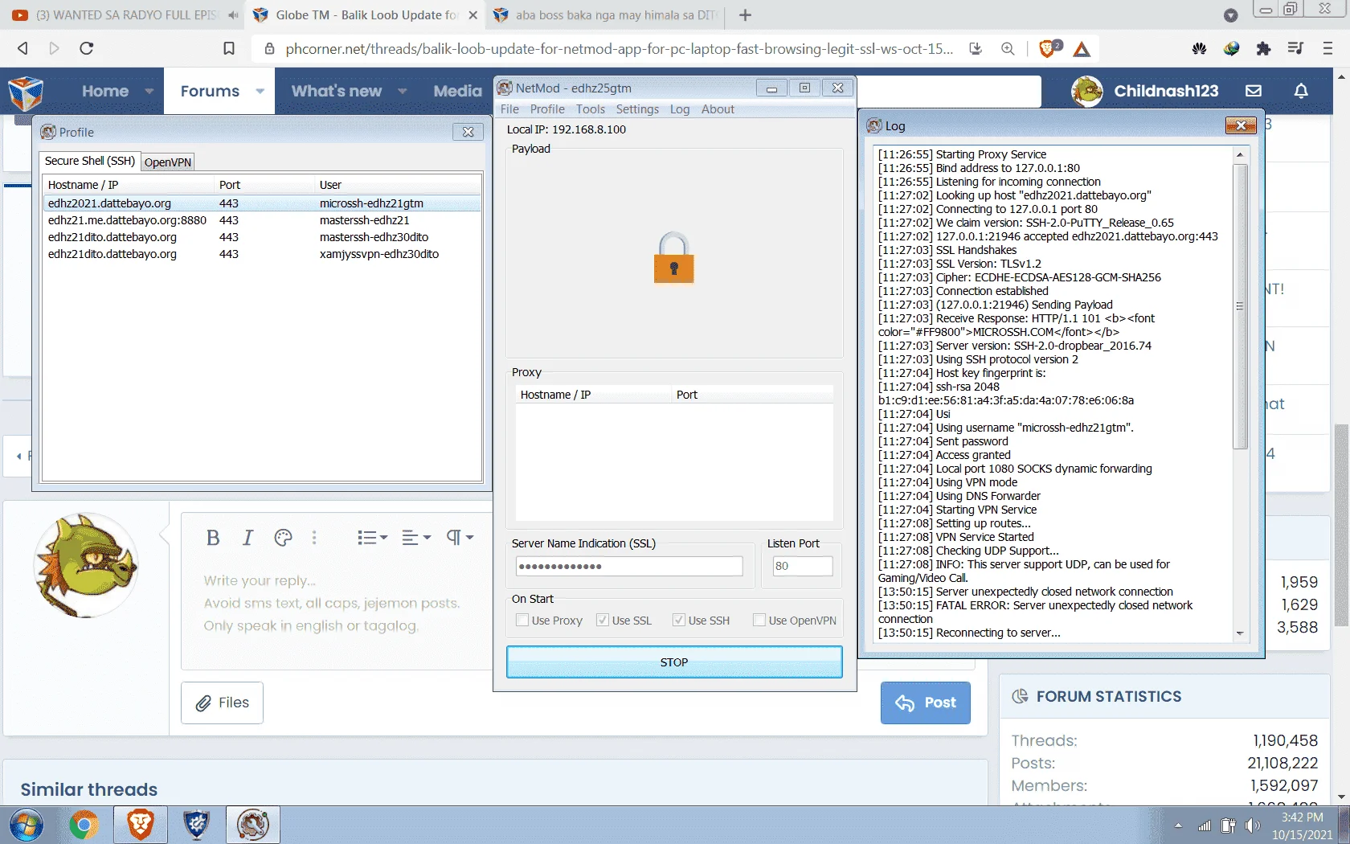This screenshot has height=844, width=1350.
Task: Click the Listen Port field
Action: point(802,566)
